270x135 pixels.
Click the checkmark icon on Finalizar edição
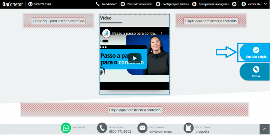tap(256, 50)
